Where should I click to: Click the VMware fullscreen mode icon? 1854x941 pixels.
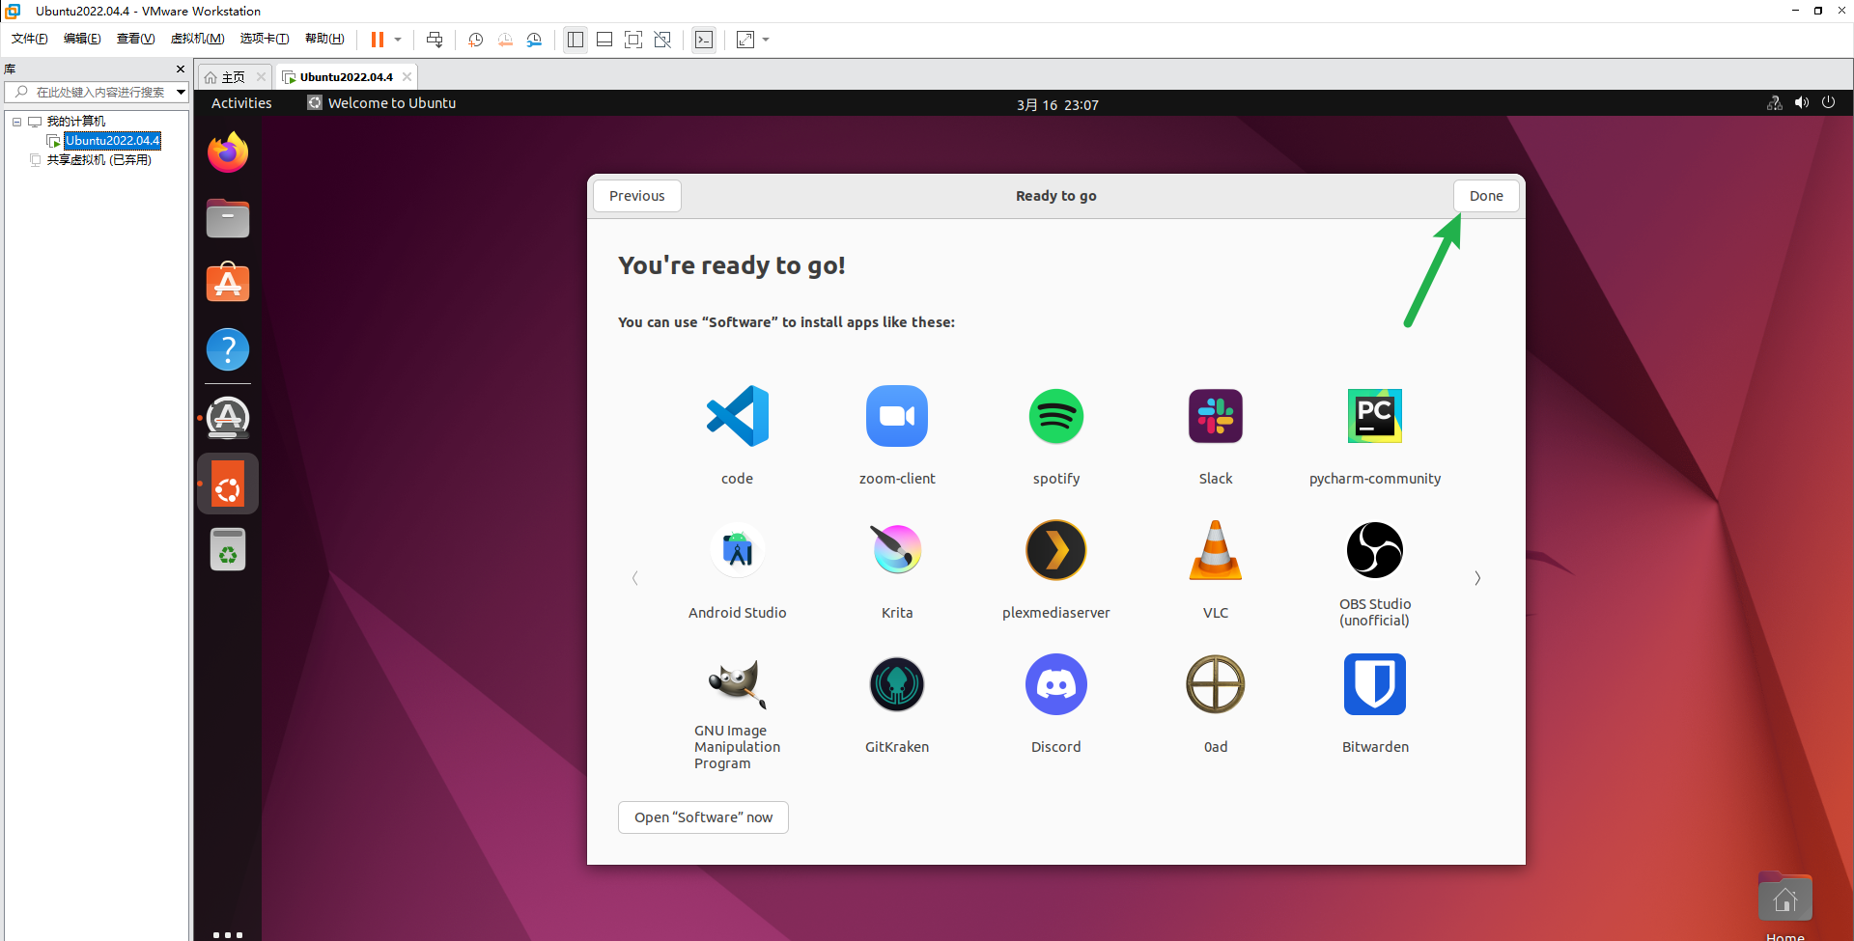(633, 40)
